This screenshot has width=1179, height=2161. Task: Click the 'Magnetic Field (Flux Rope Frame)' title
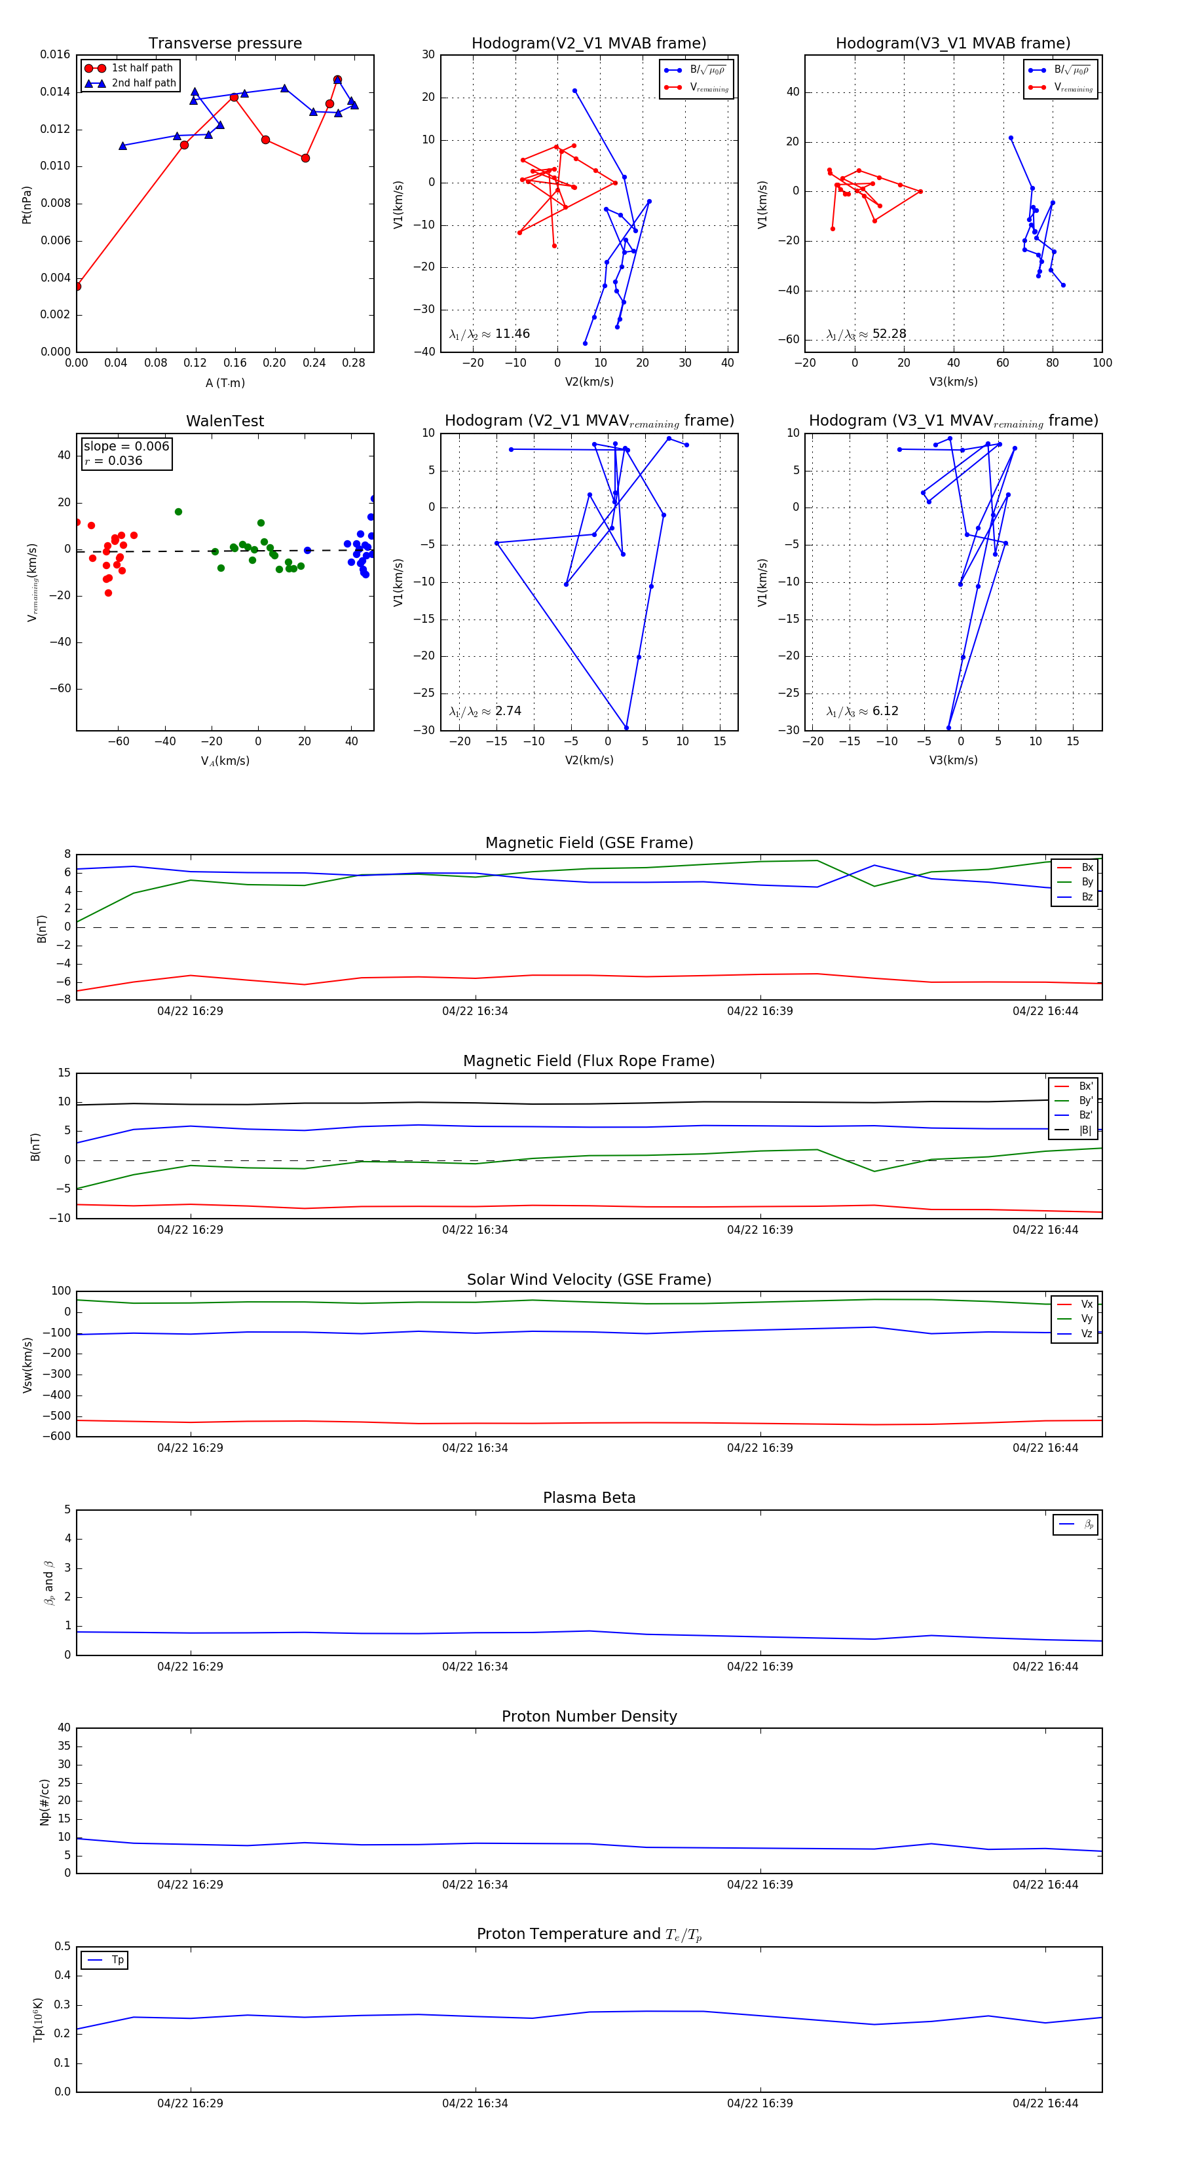(589, 1062)
